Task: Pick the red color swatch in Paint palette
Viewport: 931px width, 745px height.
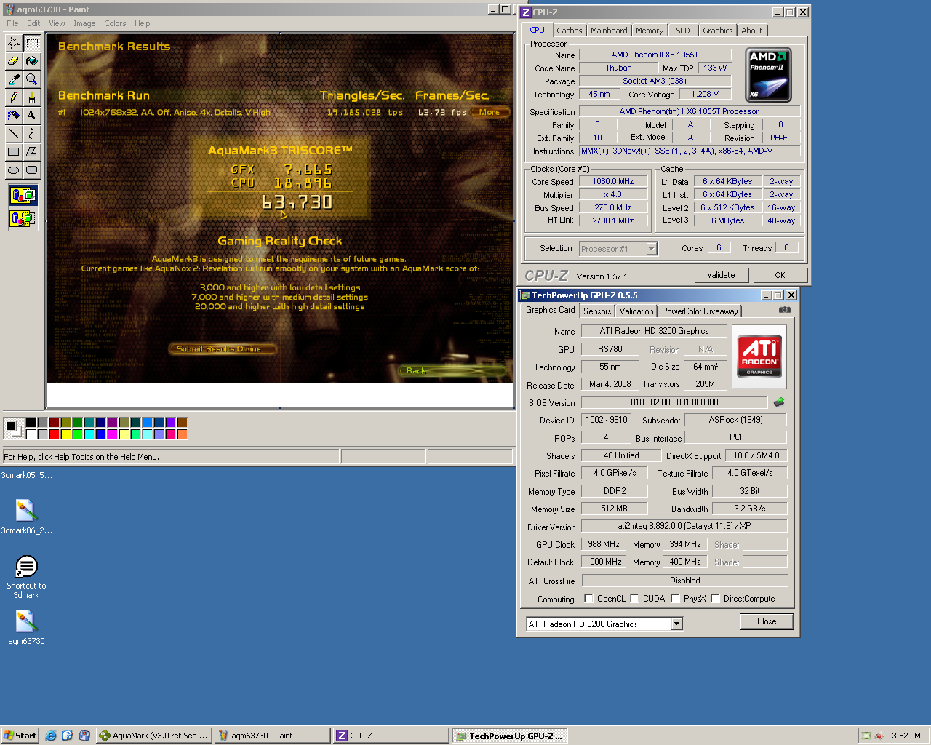Action: coord(55,434)
